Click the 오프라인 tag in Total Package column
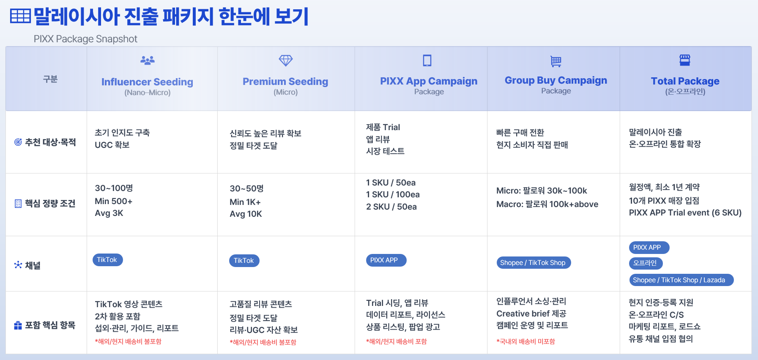Viewport: 758px width, 360px height. 646,263
